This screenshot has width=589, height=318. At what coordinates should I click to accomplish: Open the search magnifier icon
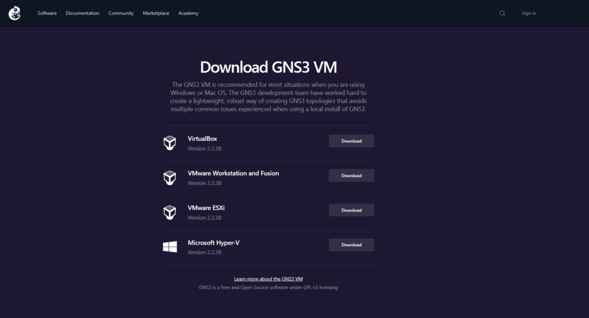(x=502, y=14)
